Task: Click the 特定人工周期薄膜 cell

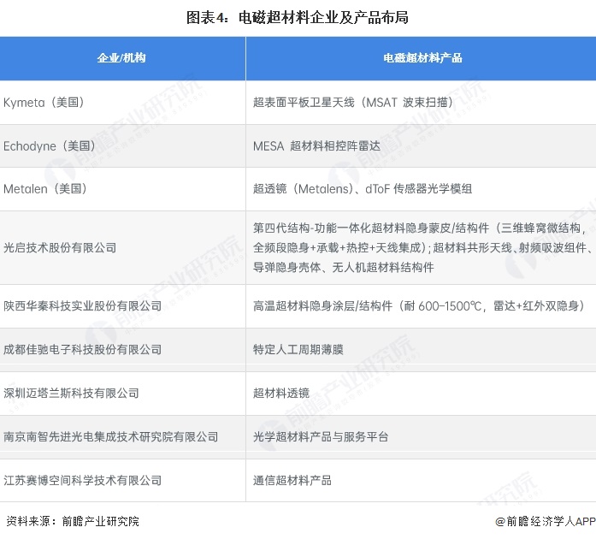Action: [x=421, y=350]
